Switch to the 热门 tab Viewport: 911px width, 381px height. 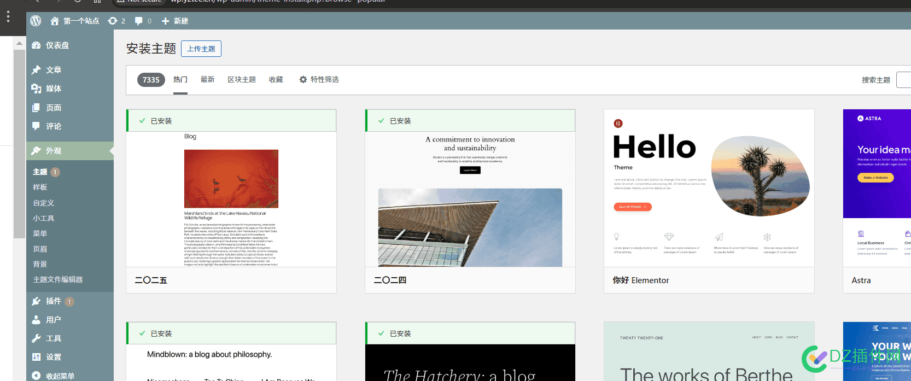click(x=180, y=80)
